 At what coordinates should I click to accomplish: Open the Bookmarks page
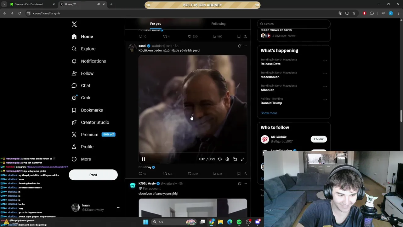click(x=87, y=110)
